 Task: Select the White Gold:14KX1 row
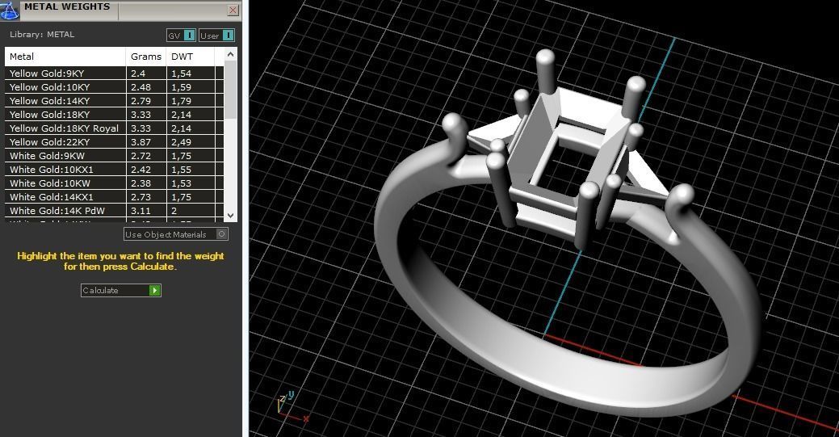click(x=114, y=197)
